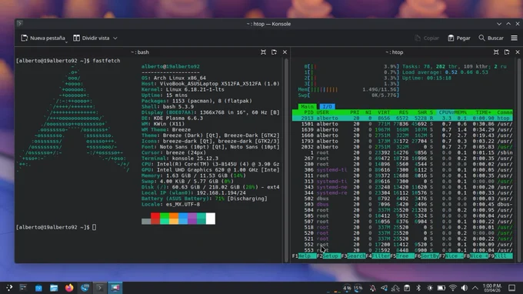Screen dimensions: 523x294
Task: Paste clipboard using Pegar
Action: (x=459, y=38)
